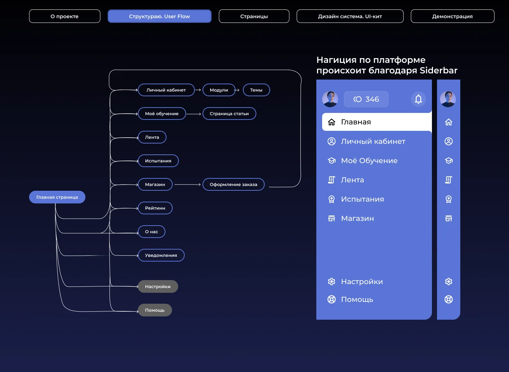The height and width of the screenshot is (372, 509).
Task: Click the Личный кабинет profile icon
Action: pos(332,141)
